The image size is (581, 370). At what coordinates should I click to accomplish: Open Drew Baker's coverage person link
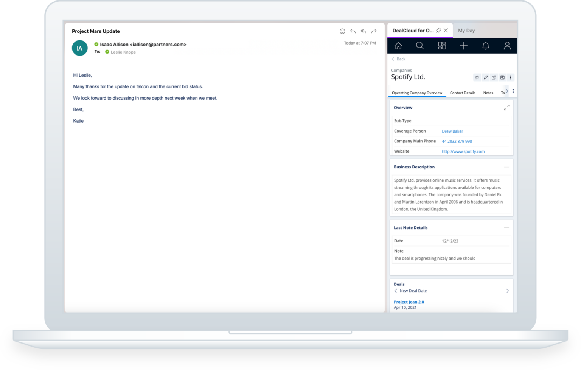(452, 131)
